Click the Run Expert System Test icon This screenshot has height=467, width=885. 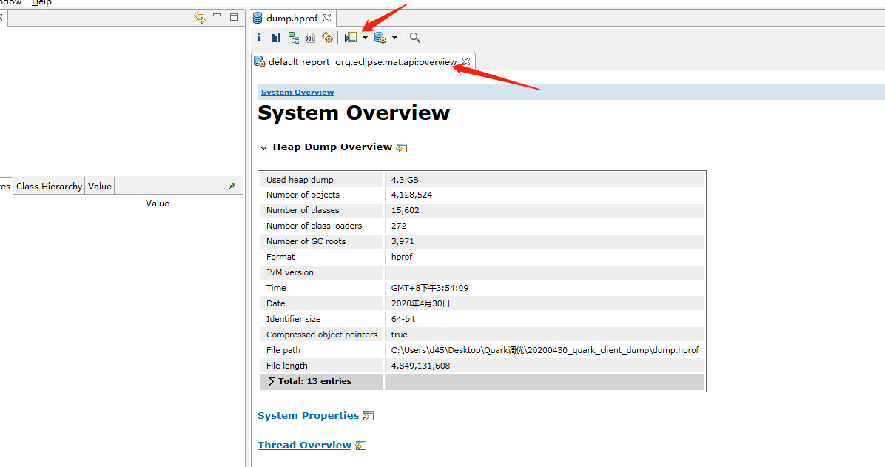351,38
